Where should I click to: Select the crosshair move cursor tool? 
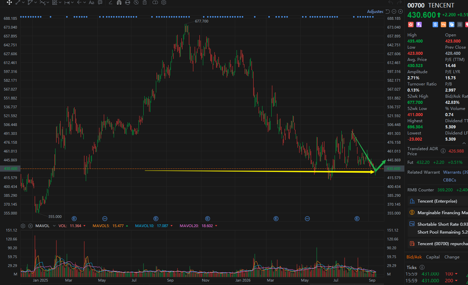[9, 2]
